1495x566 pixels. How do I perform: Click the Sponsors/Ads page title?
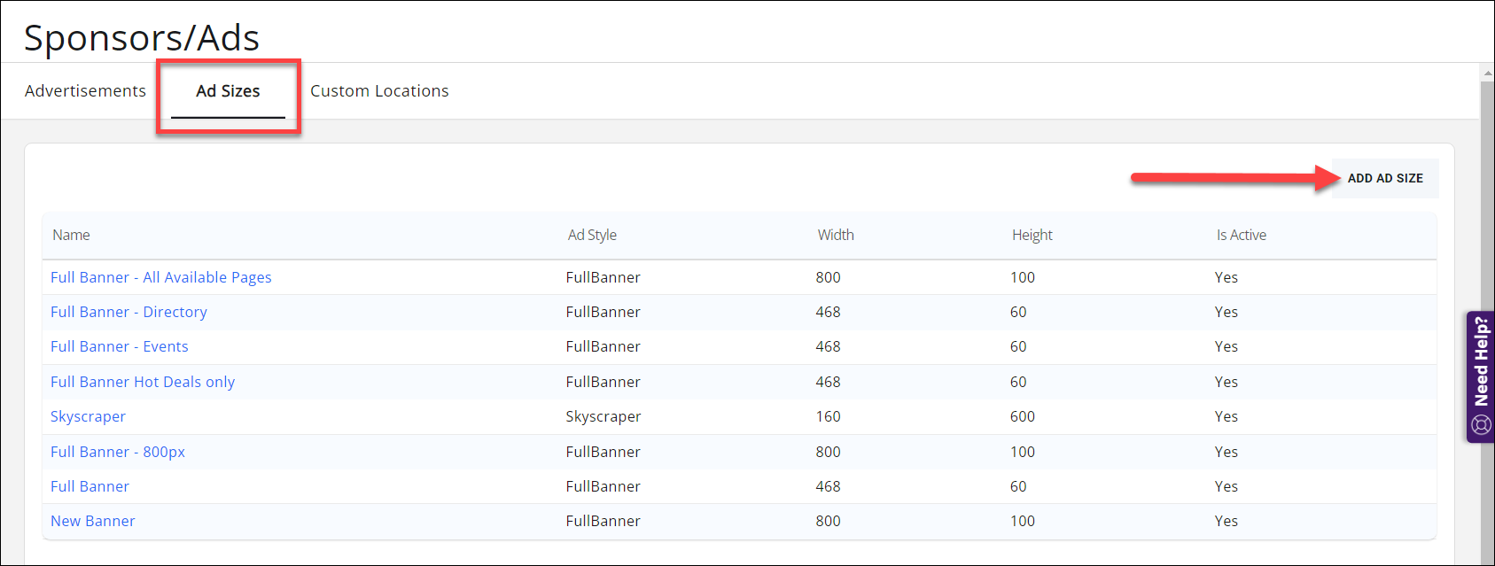pos(142,38)
